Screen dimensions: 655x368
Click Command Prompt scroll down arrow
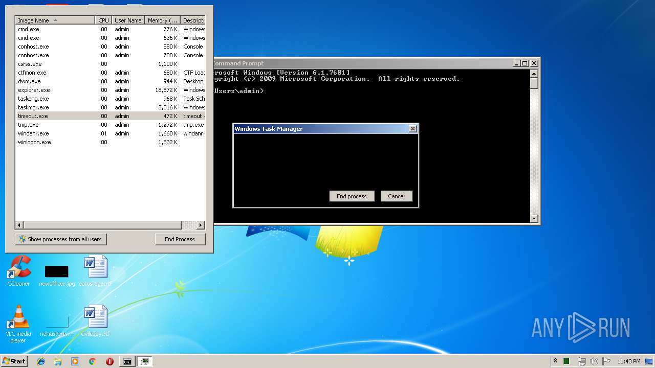534,219
